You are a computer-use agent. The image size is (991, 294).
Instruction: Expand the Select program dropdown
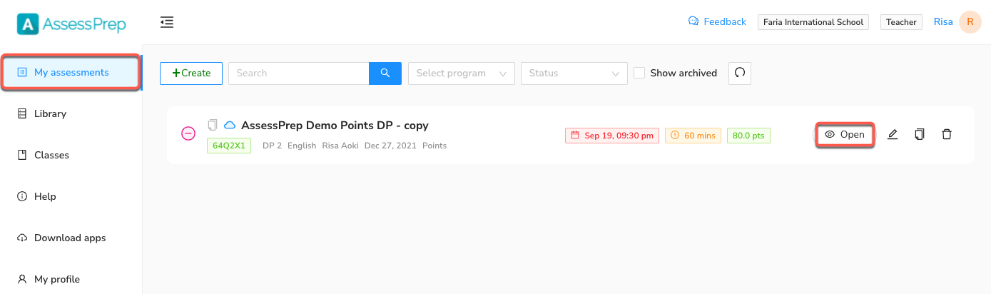[461, 73]
